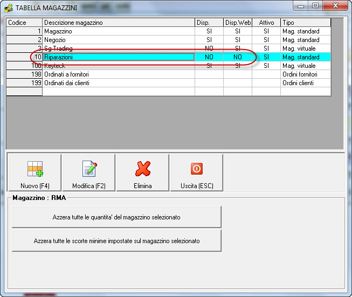Click the red power Uscita icon
The height and width of the screenshot is (297, 352).
point(197,169)
